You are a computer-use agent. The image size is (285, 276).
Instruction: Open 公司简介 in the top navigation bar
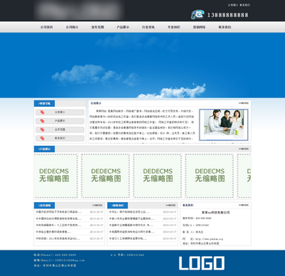tap(72, 27)
